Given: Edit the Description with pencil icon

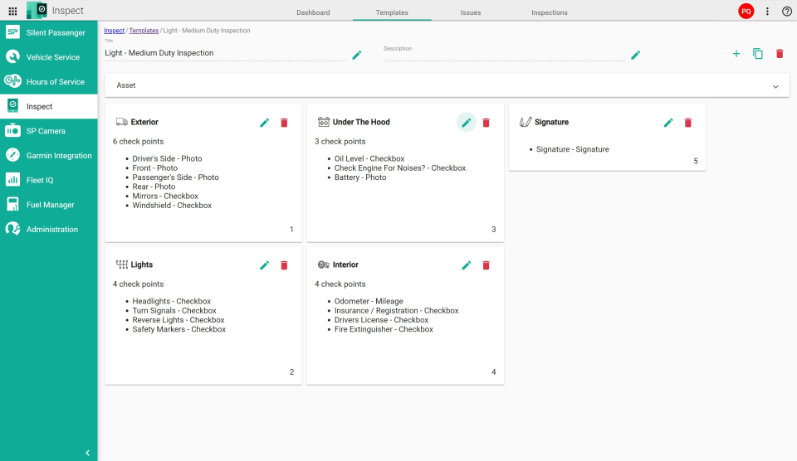Looking at the screenshot, I should pyautogui.click(x=635, y=55).
